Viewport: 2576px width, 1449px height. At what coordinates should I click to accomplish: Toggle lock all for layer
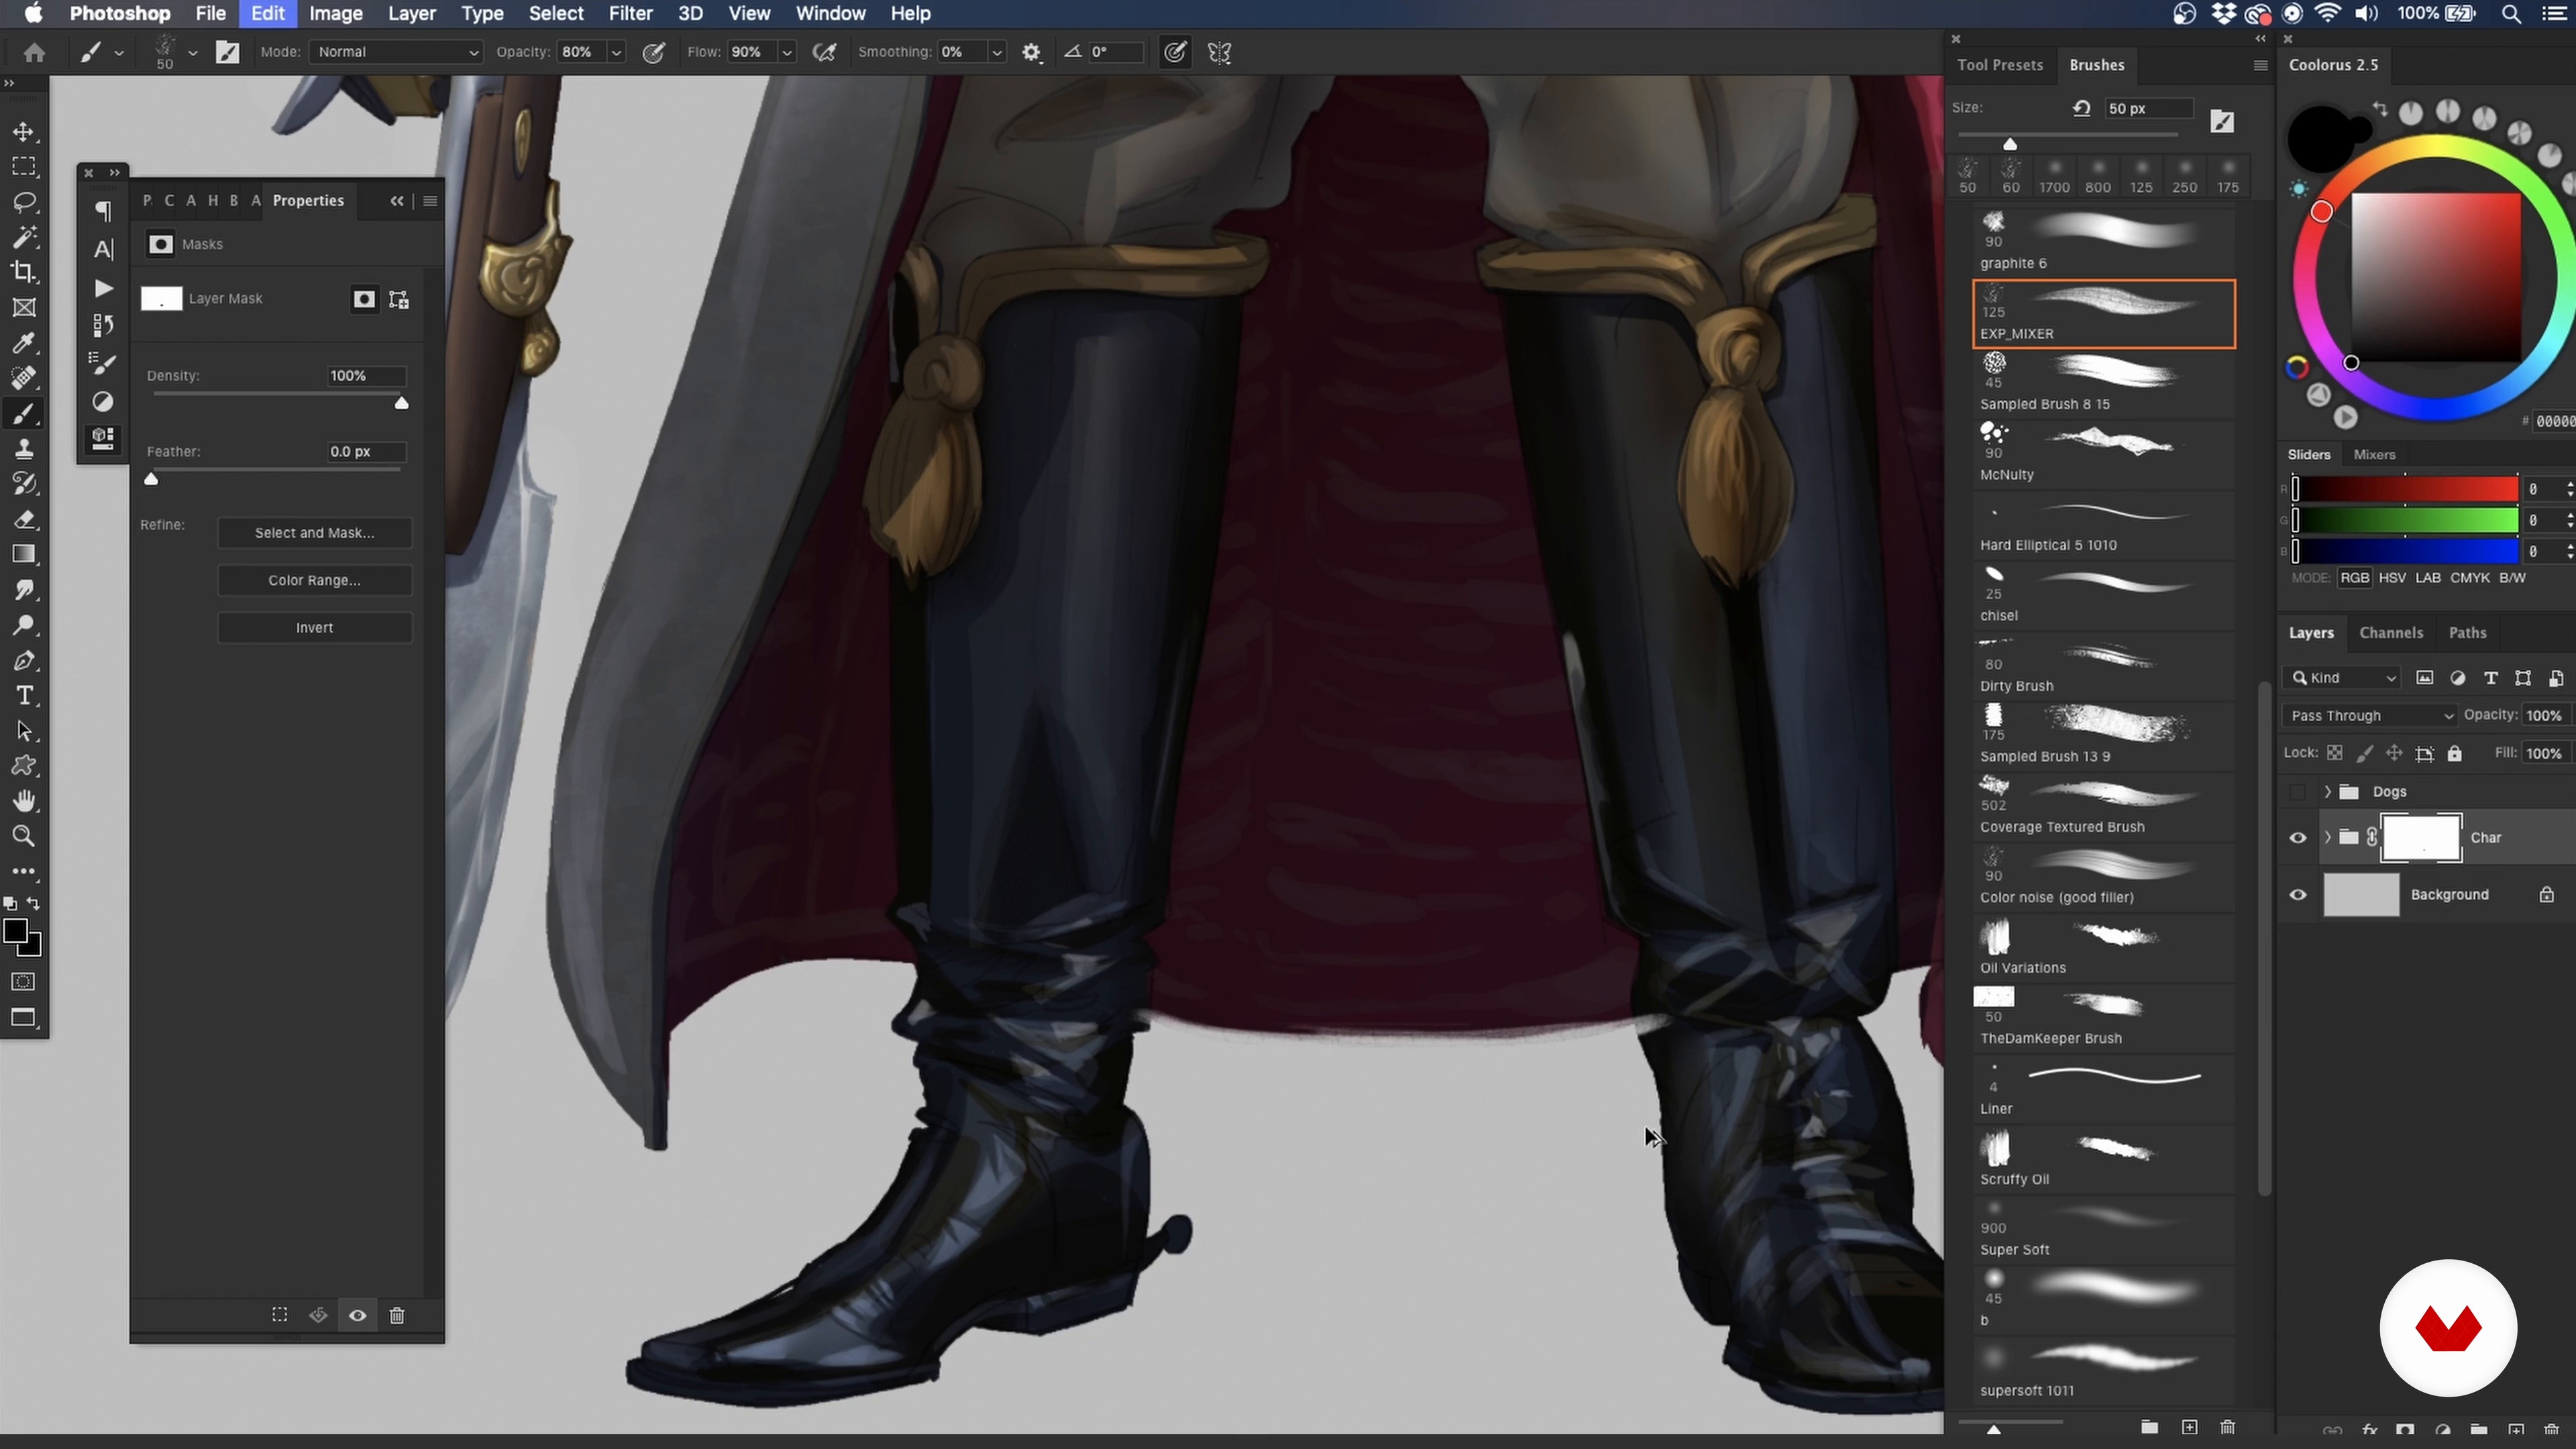coord(2454,753)
